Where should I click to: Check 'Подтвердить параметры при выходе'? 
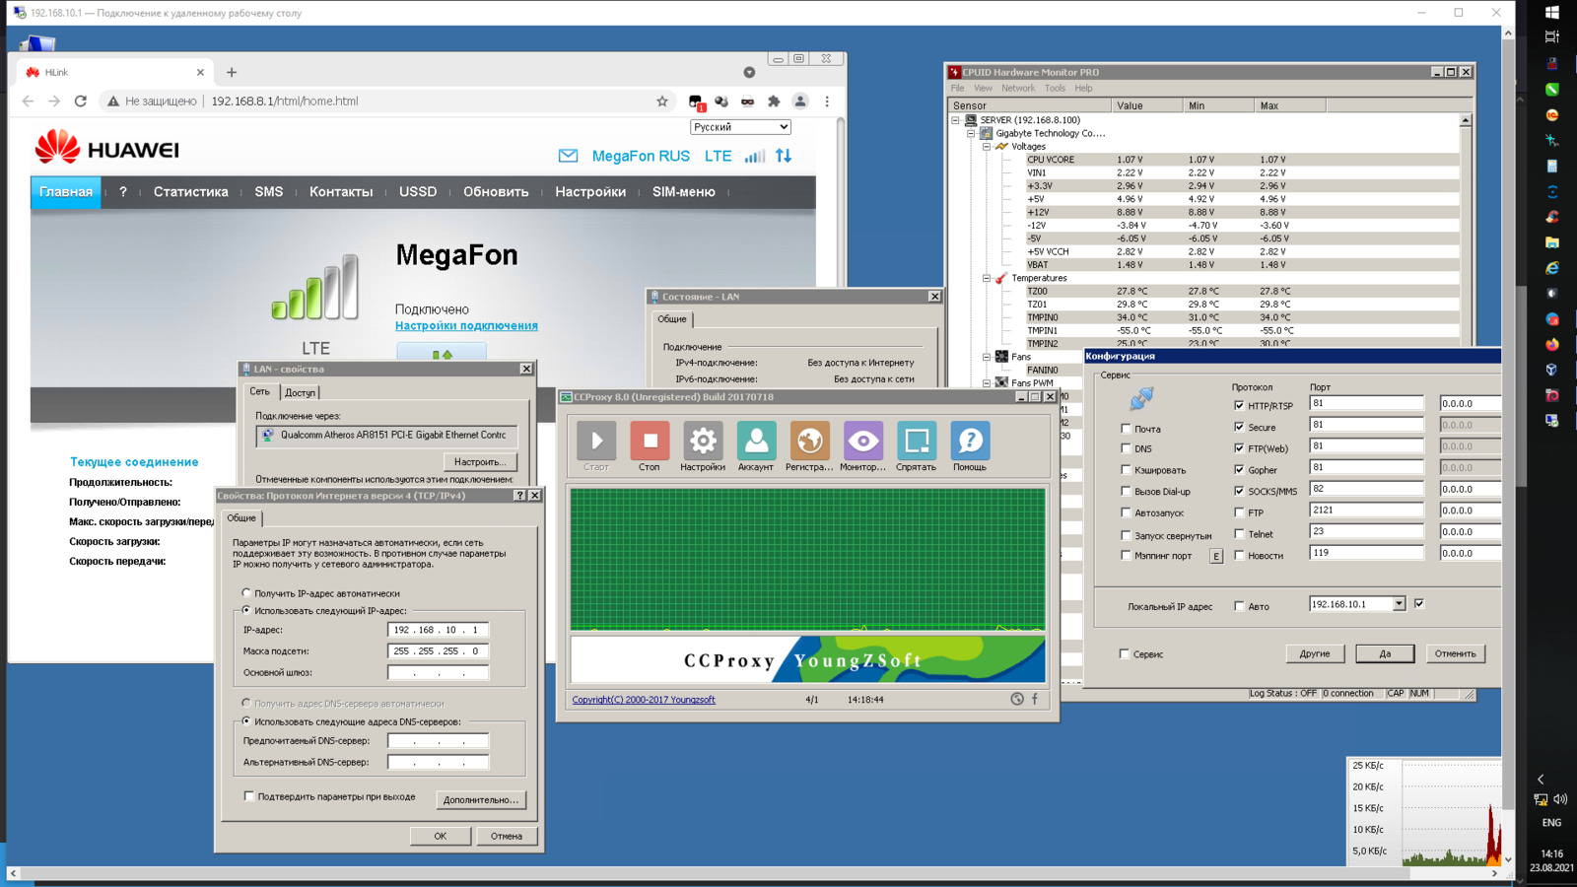(249, 796)
